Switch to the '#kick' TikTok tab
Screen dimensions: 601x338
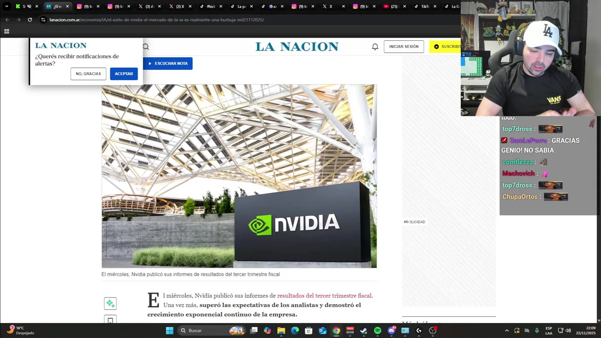[x=210, y=7]
